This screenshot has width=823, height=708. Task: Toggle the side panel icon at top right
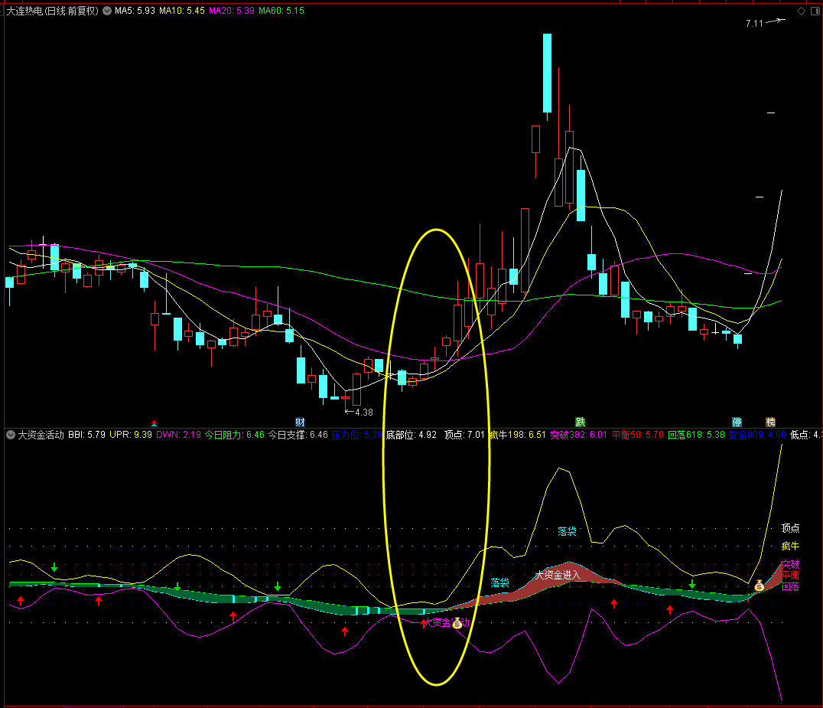tap(815, 11)
